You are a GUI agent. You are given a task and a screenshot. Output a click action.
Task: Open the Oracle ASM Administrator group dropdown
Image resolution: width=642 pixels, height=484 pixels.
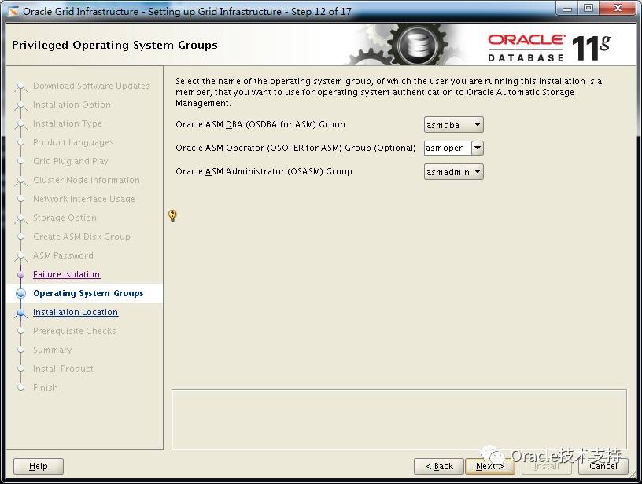[x=454, y=172]
